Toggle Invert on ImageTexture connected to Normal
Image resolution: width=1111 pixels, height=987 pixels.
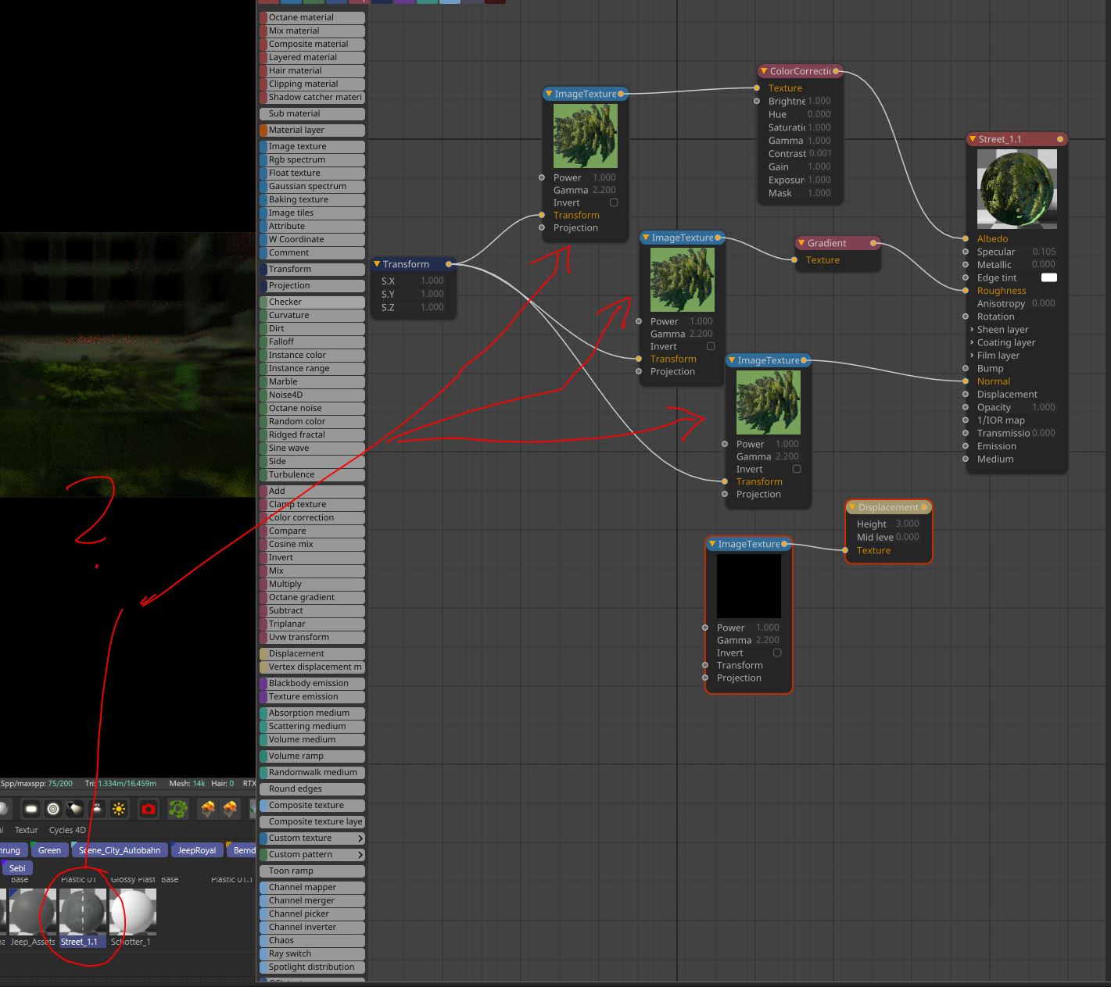point(797,469)
